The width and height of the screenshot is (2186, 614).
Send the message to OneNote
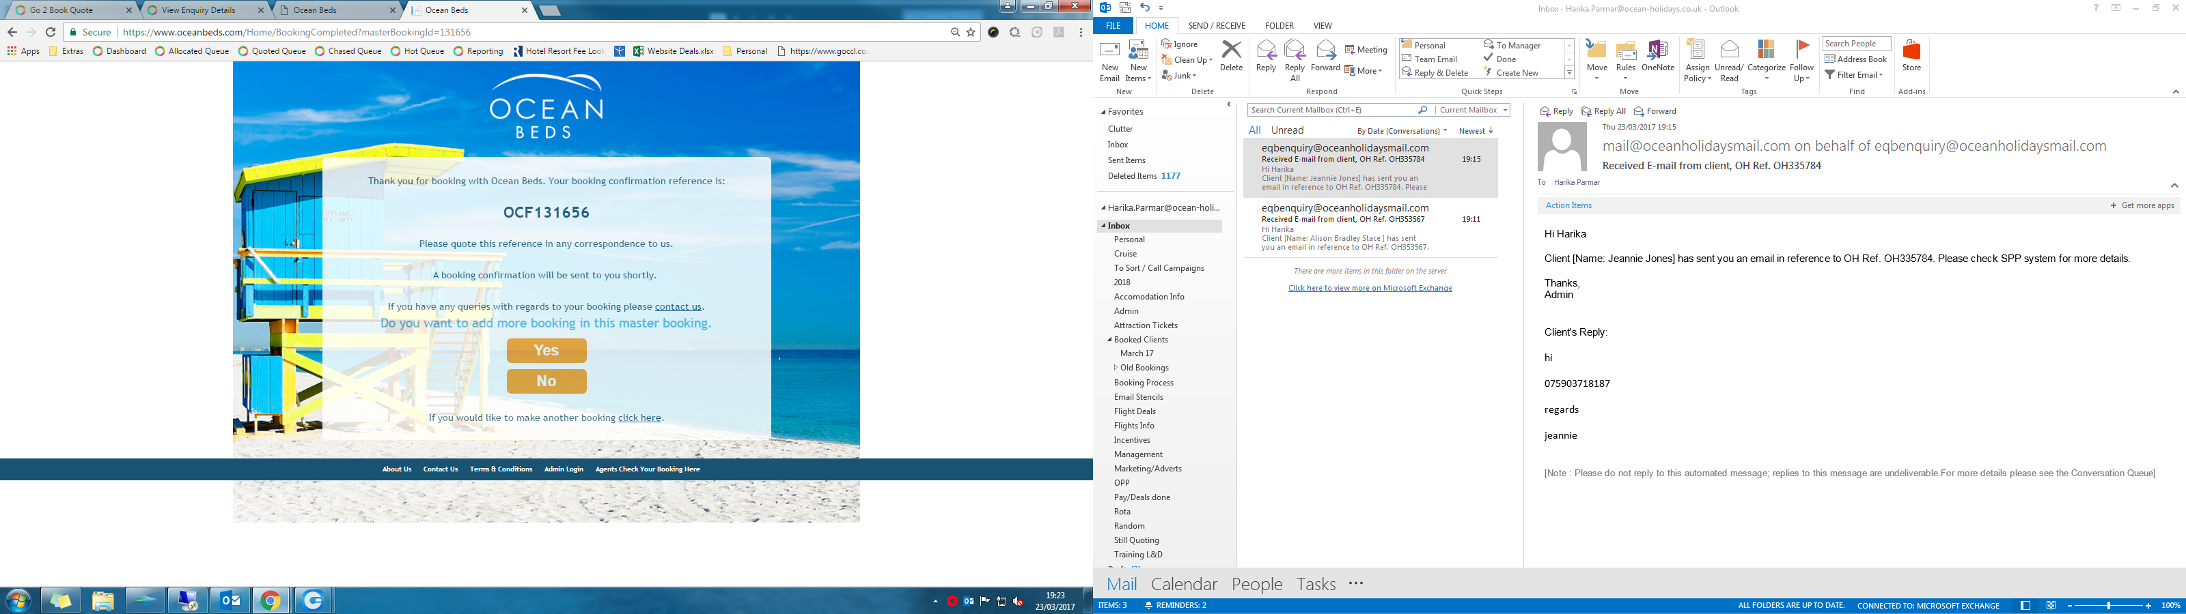click(x=1657, y=56)
